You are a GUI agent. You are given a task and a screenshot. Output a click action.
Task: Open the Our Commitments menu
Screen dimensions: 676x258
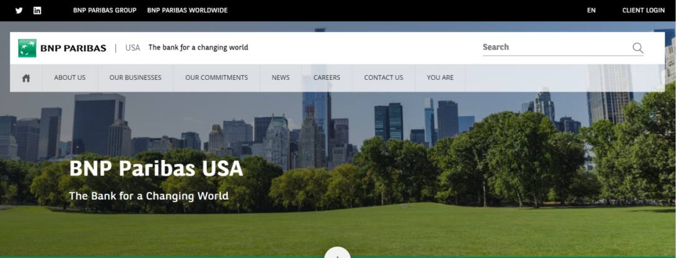click(x=217, y=78)
